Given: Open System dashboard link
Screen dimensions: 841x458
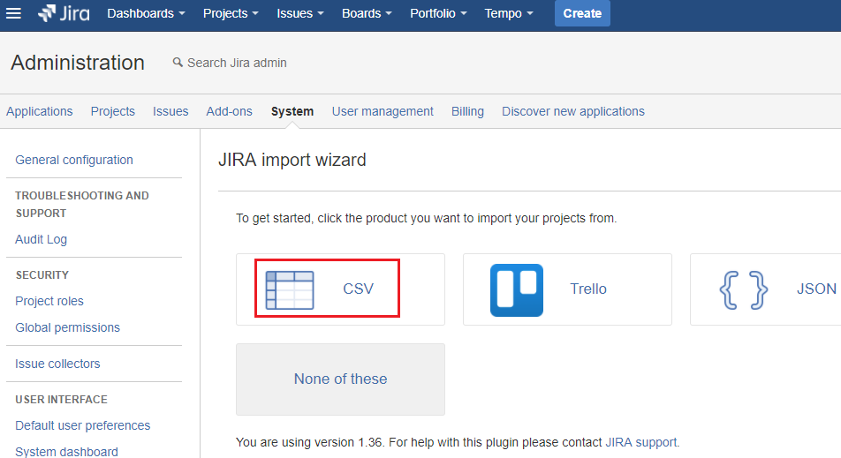Looking at the screenshot, I should pyautogui.click(x=66, y=452).
